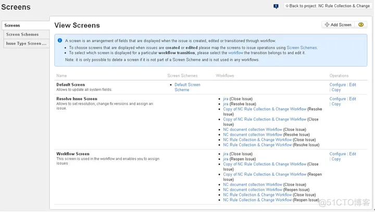Go back to project NC Rule Collection

[x=328, y=6]
